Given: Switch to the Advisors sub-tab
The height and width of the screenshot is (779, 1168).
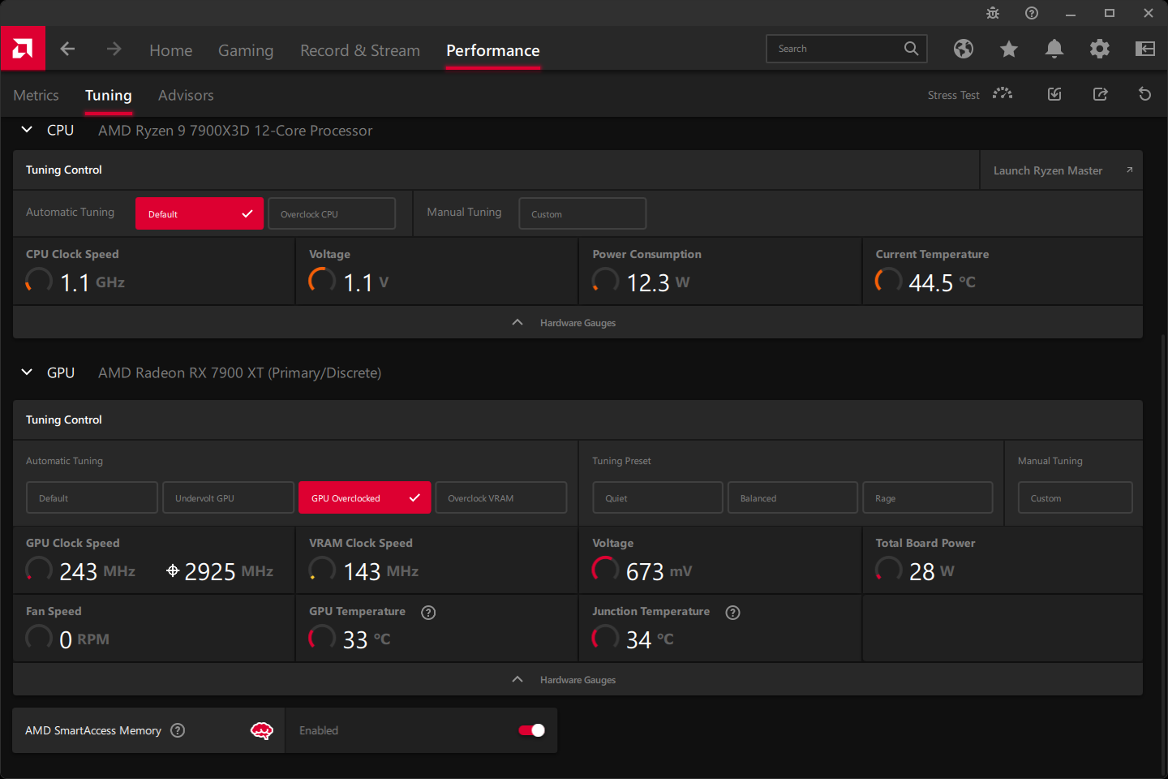Looking at the screenshot, I should [x=186, y=95].
